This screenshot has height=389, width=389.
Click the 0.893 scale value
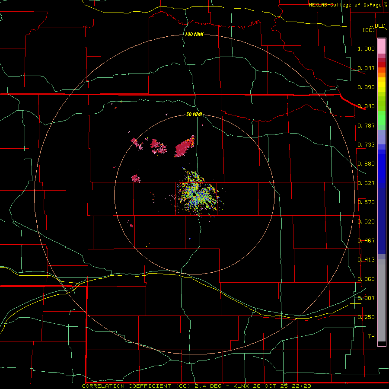click(x=366, y=87)
